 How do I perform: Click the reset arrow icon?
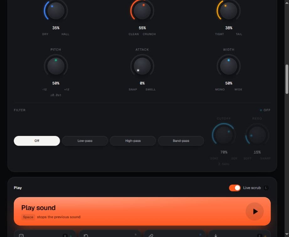click(86, 235)
